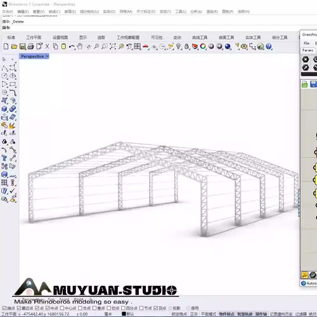Click the Array tool grid icon
Image resolution: width=317 pixels, height=317 pixels.
[4, 183]
